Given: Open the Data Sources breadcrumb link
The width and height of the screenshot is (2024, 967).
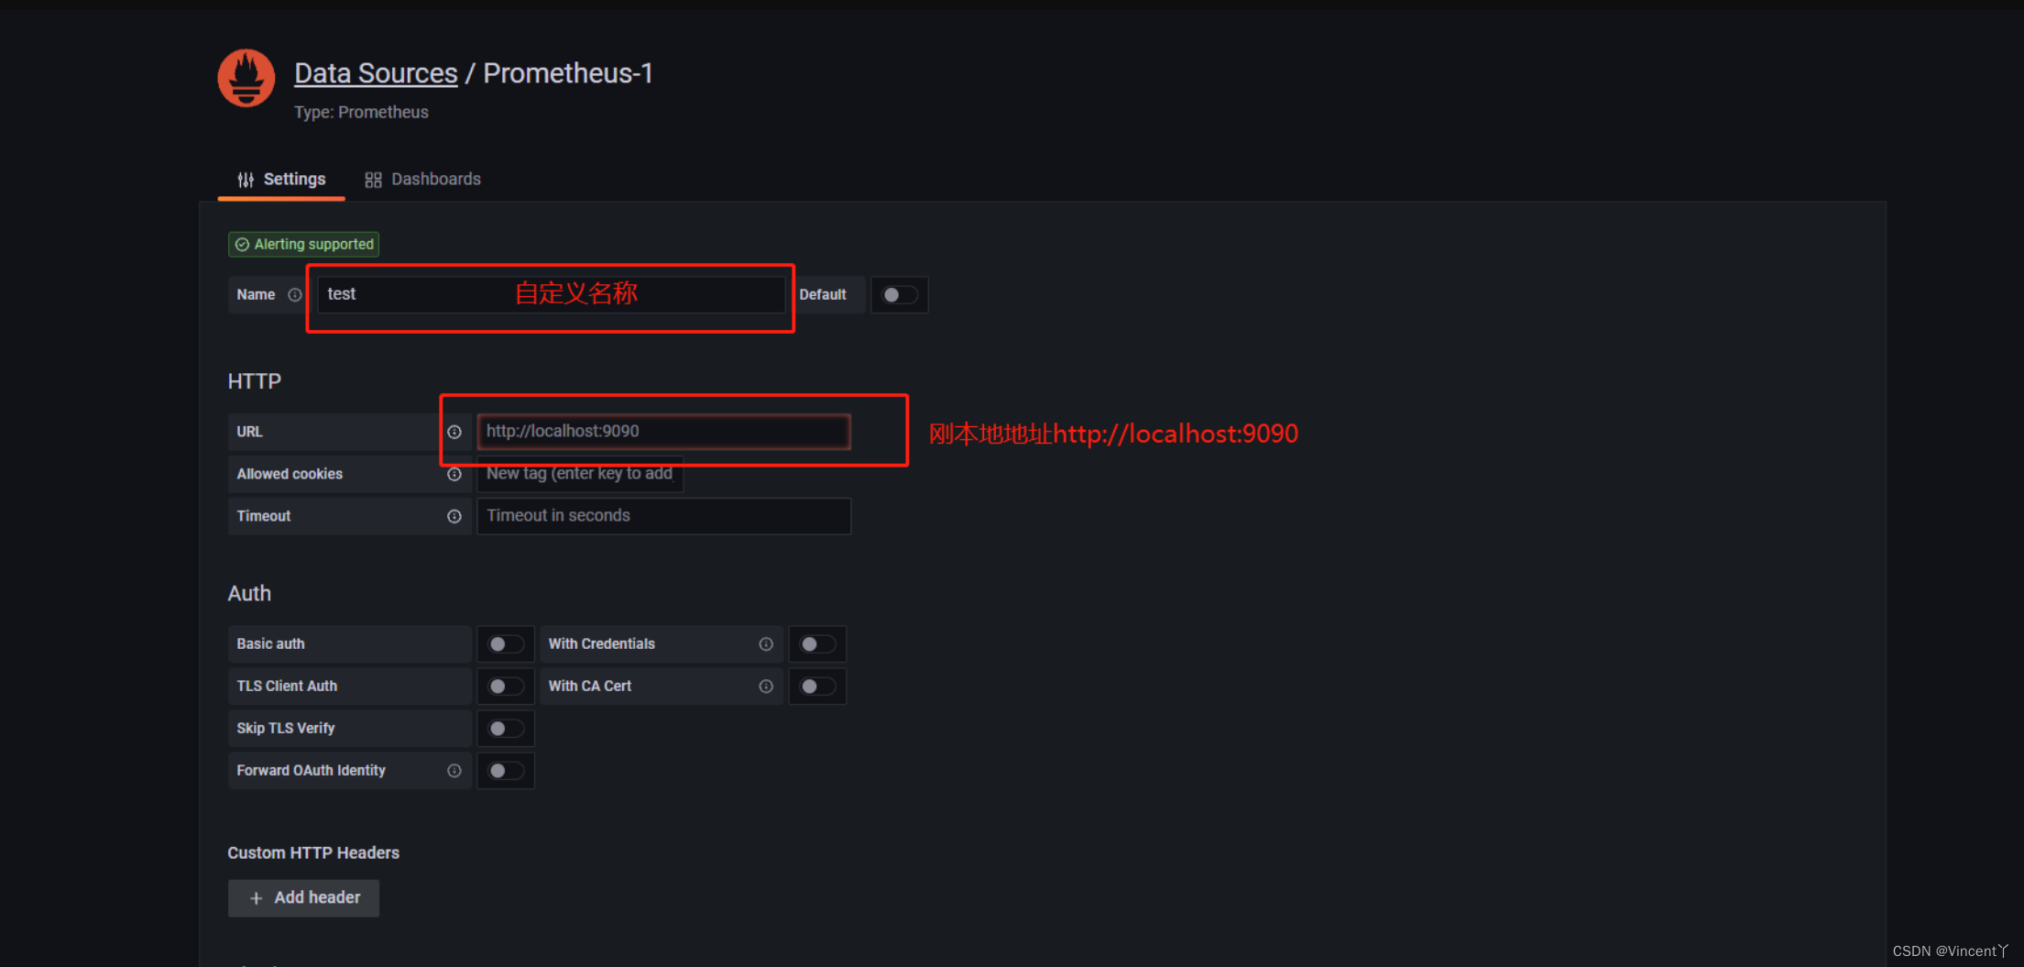Looking at the screenshot, I should (376, 73).
